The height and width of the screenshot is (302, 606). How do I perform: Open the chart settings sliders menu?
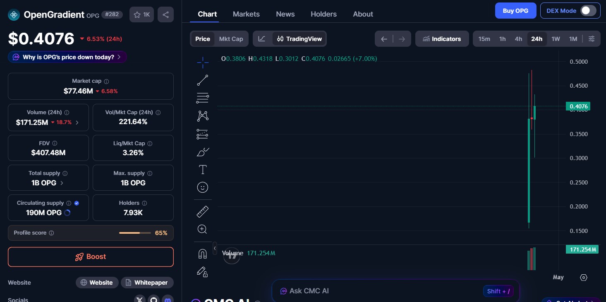[x=592, y=38]
